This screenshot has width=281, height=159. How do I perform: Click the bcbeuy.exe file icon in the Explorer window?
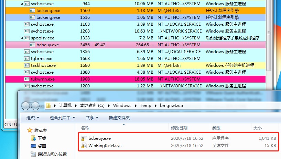click(x=84, y=138)
